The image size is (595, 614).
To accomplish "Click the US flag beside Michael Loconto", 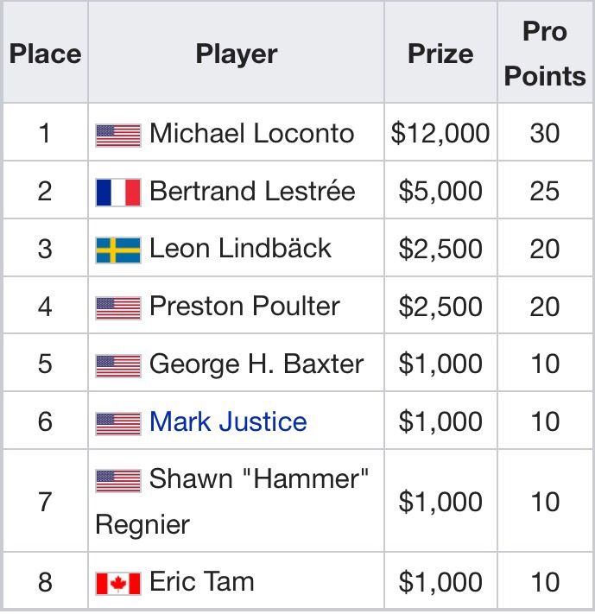I will point(118,136).
